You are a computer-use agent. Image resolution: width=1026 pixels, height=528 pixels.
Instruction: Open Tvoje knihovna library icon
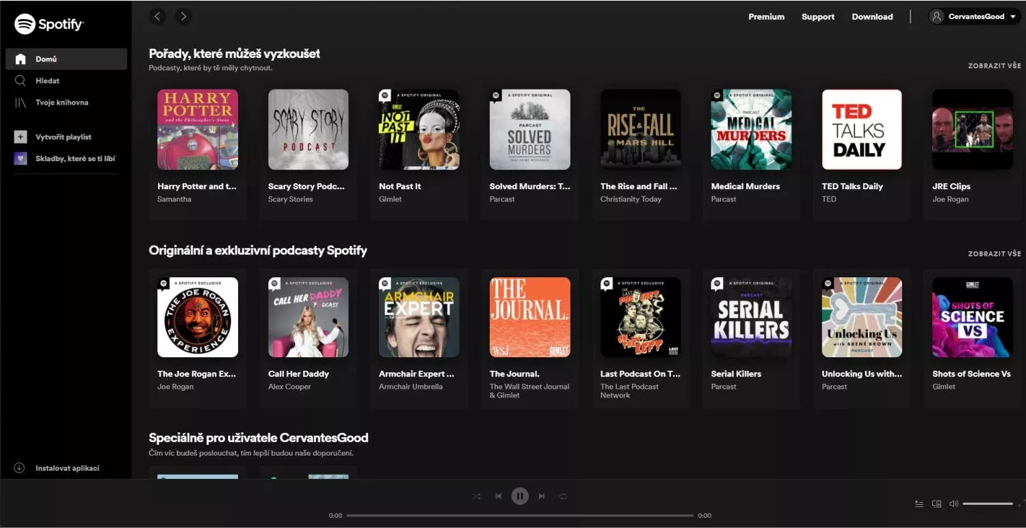pos(21,102)
